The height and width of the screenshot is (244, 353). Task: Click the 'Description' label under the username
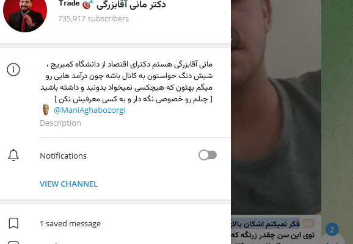click(x=60, y=123)
